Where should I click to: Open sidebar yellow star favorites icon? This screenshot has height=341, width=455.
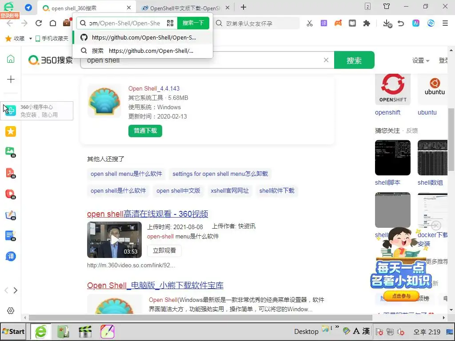[11, 131]
